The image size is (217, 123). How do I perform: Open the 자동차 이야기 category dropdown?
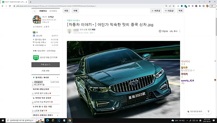93,25
